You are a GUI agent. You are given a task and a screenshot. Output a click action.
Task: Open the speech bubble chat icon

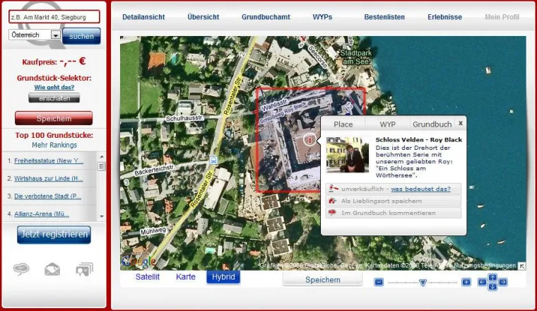coord(21,269)
